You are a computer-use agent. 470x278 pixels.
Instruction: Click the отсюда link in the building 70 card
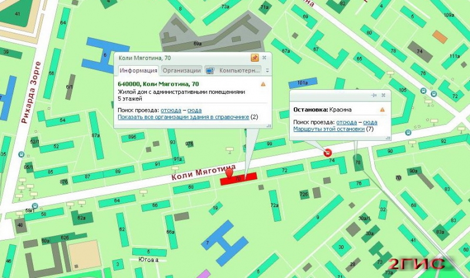(x=171, y=110)
